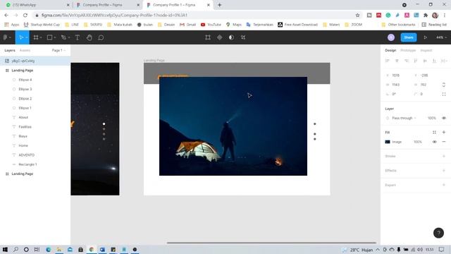Switch to the Design tab
Image resolution: width=451 pixels, height=254 pixels.
(x=390, y=50)
